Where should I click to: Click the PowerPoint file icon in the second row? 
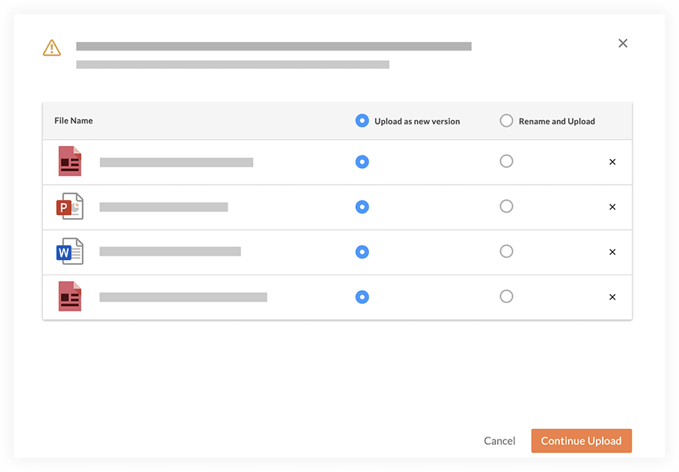69,207
